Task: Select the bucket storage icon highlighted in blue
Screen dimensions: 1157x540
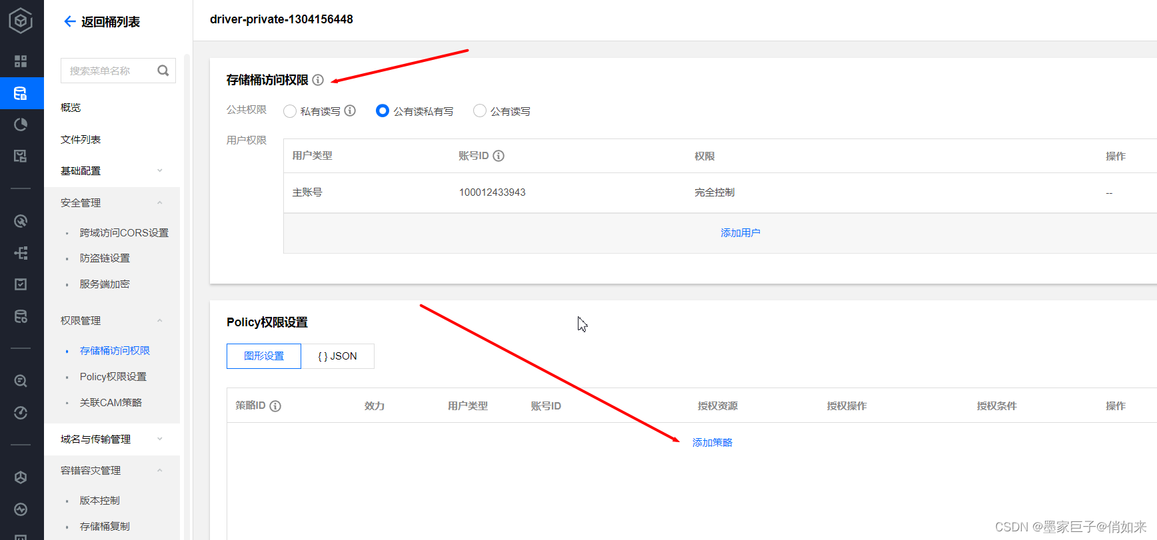Action: (x=21, y=93)
